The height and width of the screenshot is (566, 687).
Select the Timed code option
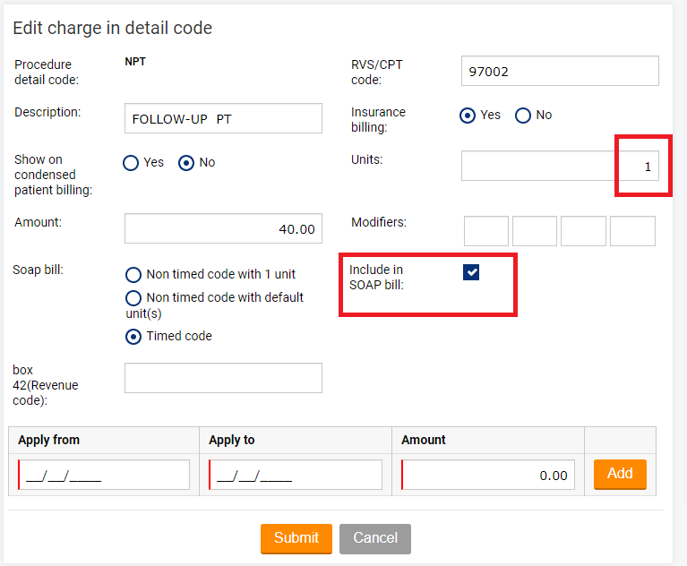click(133, 337)
